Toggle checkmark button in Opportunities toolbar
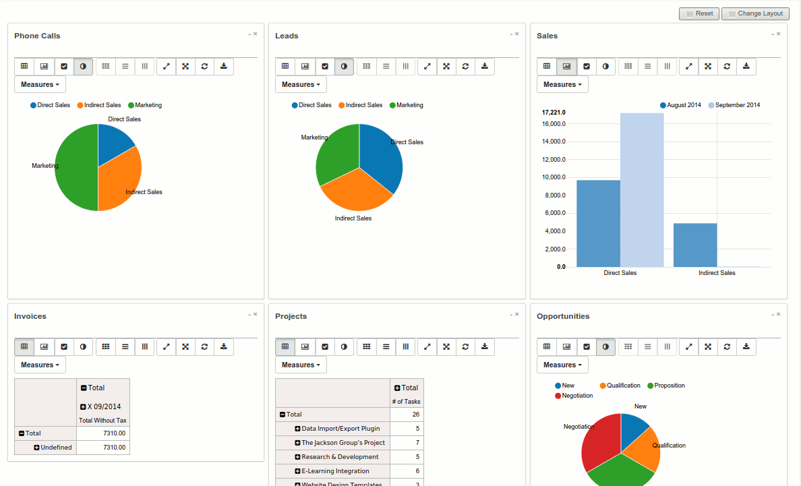Viewport: 801px width, 486px height. 587,347
